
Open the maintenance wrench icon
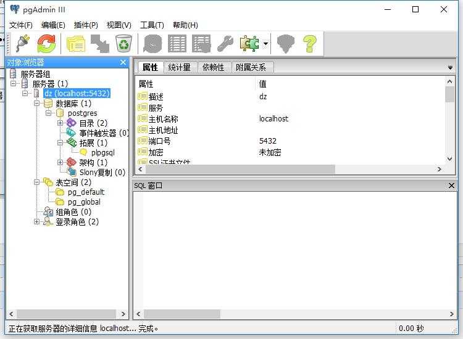225,44
